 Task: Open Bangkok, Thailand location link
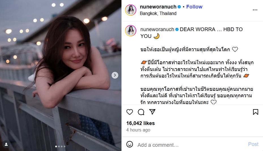[158, 13]
